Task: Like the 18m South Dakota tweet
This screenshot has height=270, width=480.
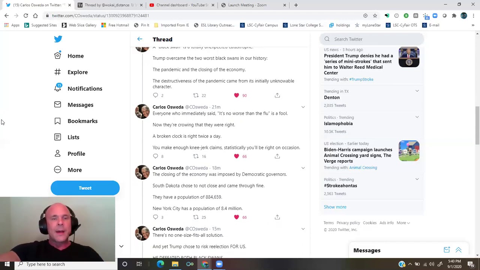Action: [236, 217]
